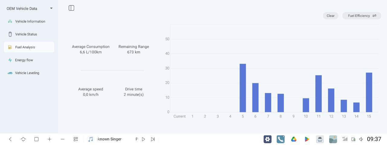This screenshot has height=145, width=387.
Task: Click the Fuel Analysis pump icon
Action: [10, 47]
